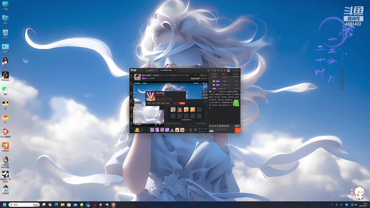Open the trophy ranking icon in left sidebar

click(x=131, y=116)
